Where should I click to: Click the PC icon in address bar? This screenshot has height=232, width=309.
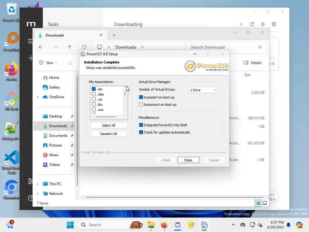click(100, 47)
